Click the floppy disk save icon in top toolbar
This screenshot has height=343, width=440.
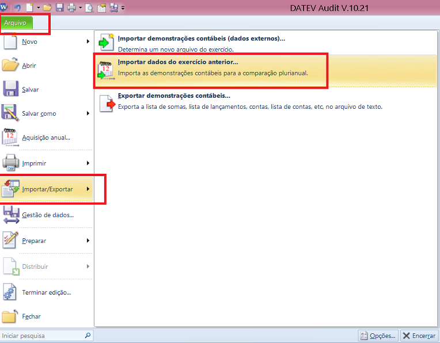coord(59,7)
